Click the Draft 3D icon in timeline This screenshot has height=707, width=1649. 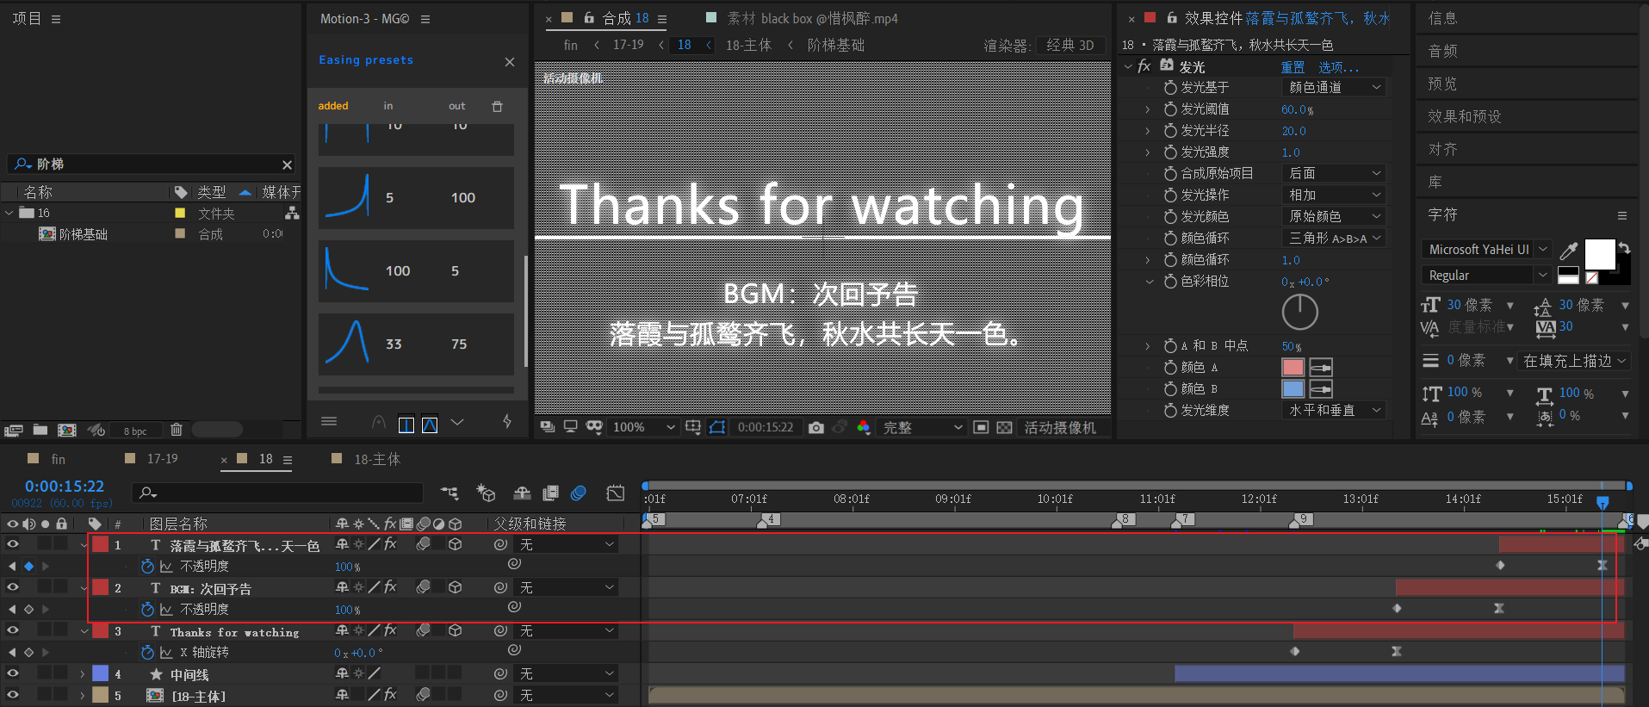(x=487, y=493)
